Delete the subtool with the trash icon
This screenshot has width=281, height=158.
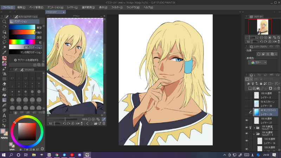43,65
